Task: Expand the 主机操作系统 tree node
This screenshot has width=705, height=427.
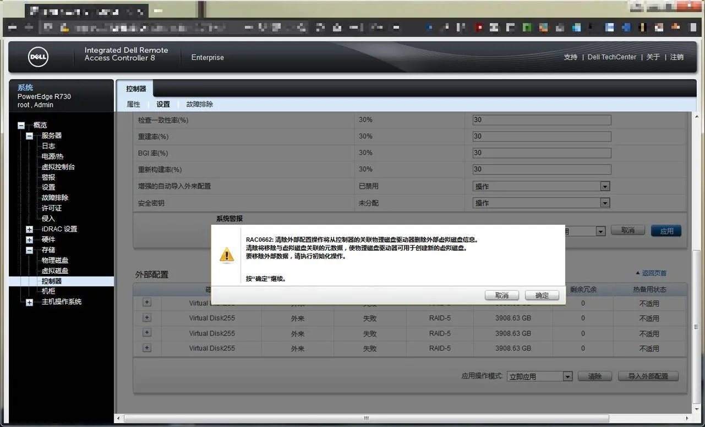Action: (29, 302)
